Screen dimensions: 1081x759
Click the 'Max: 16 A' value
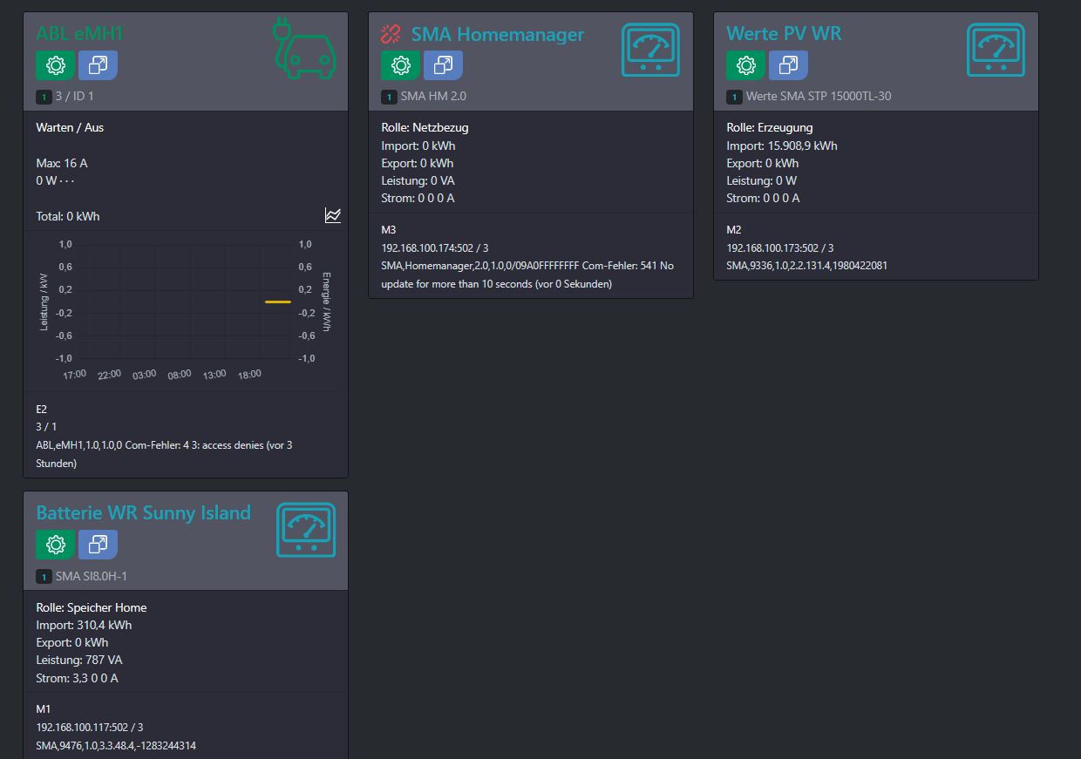point(62,163)
